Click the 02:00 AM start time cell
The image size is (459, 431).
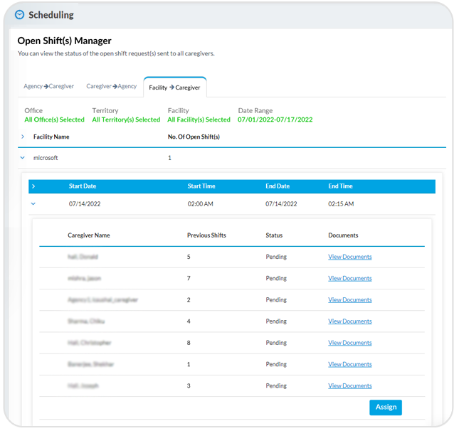[201, 204]
